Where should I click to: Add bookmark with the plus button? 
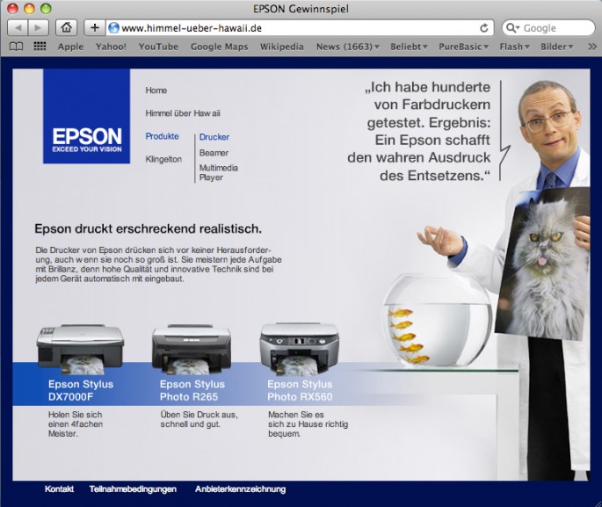(x=94, y=27)
